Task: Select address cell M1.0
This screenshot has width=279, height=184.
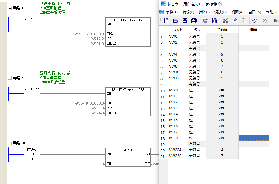Action: tap(178, 138)
